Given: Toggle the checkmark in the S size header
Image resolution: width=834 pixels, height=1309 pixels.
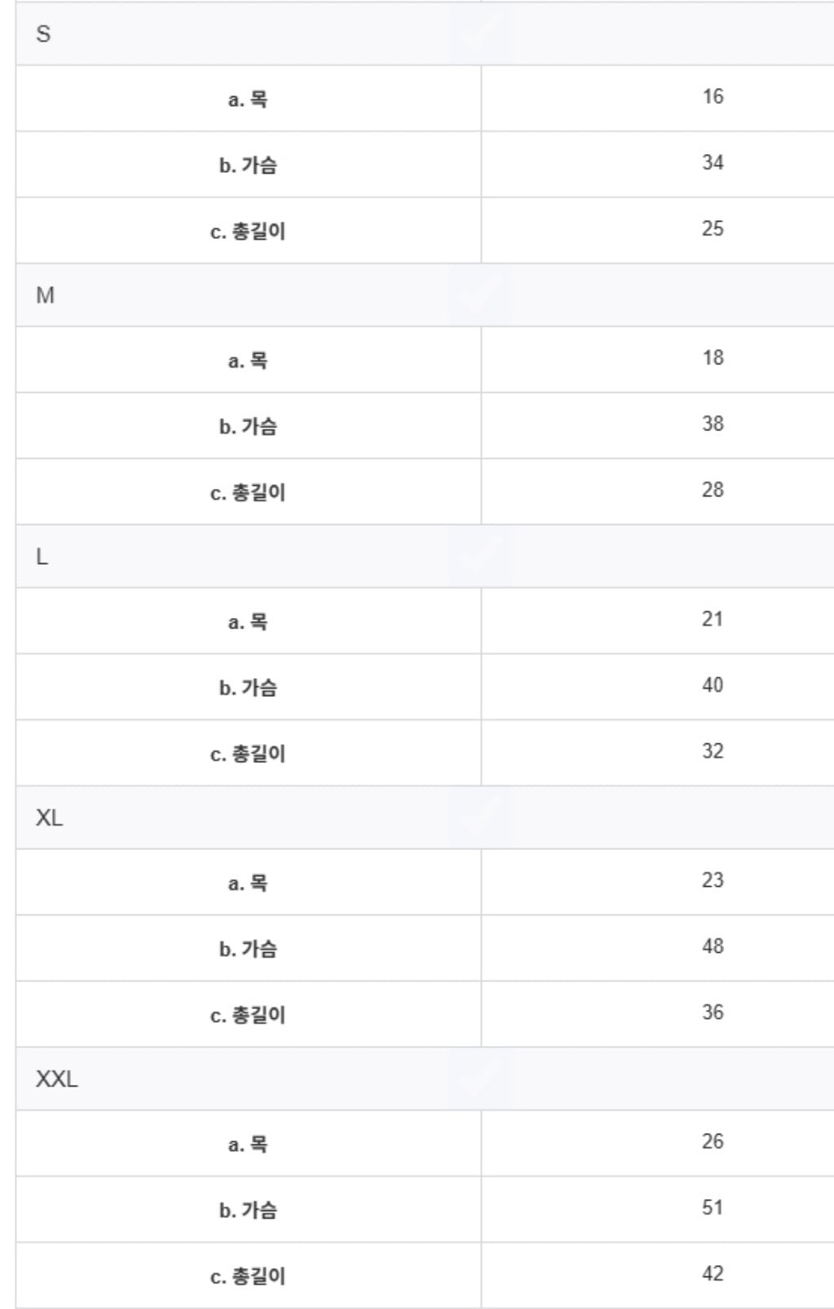Looking at the screenshot, I should [479, 33].
